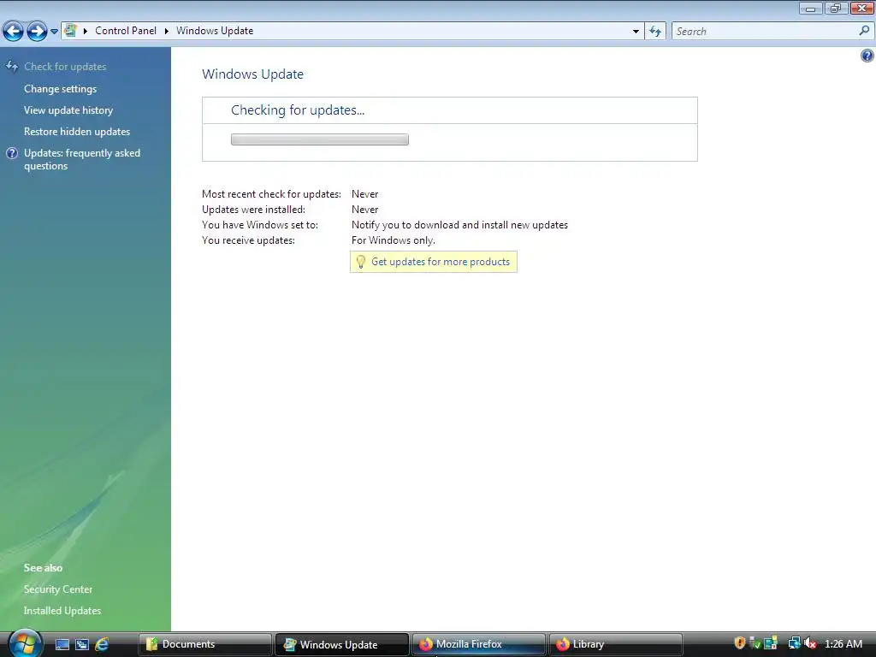Screen dimensions: 876x657
Task: Click the Forward navigation arrow
Action: (x=37, y=32)
